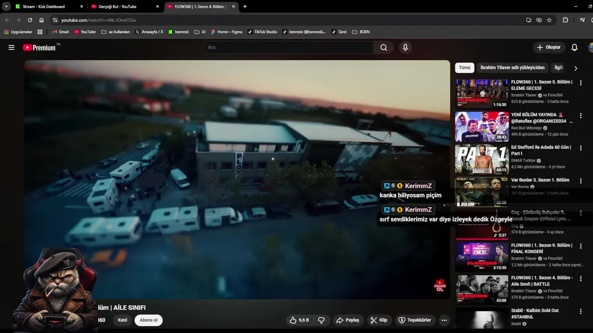The image size is (593, 333).
Task: Select the İlgili filter chip
Action: pyautogui.click(x=559, y=68)
